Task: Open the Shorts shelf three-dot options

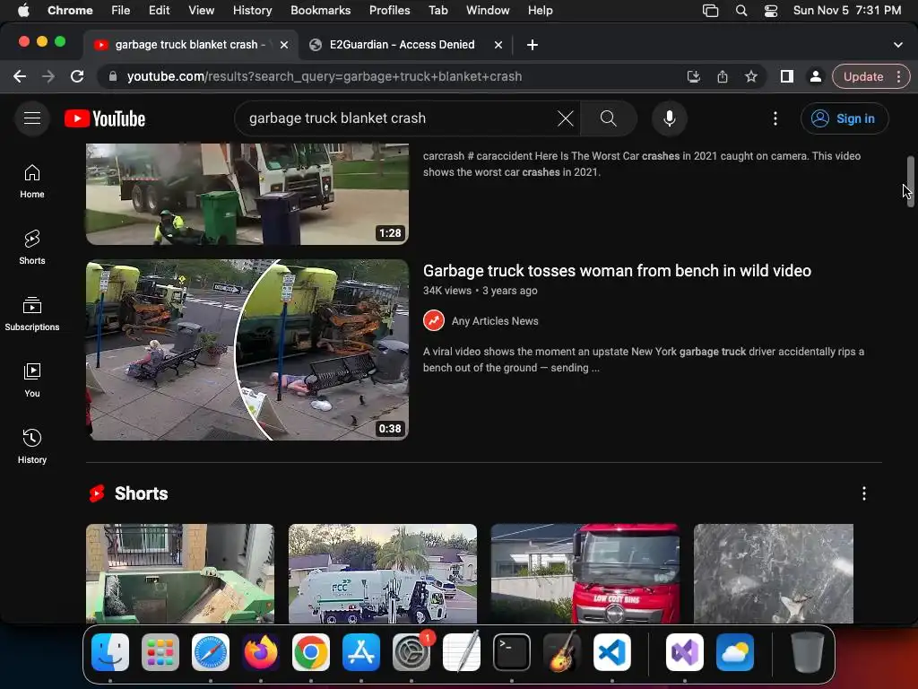Action: (863, 493)
